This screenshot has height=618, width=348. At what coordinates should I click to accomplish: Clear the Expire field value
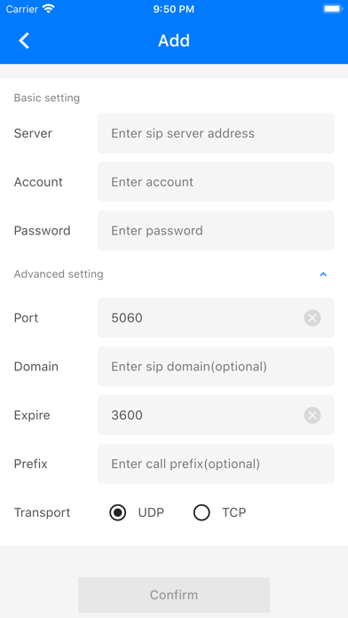tap(312, 415)
